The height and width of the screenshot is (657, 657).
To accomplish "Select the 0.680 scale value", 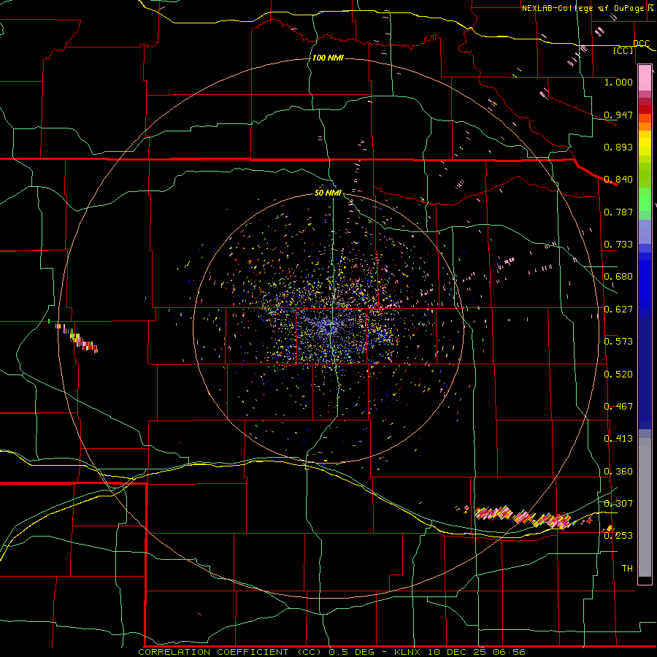I will pyautogui.click(x=618, y=277).
